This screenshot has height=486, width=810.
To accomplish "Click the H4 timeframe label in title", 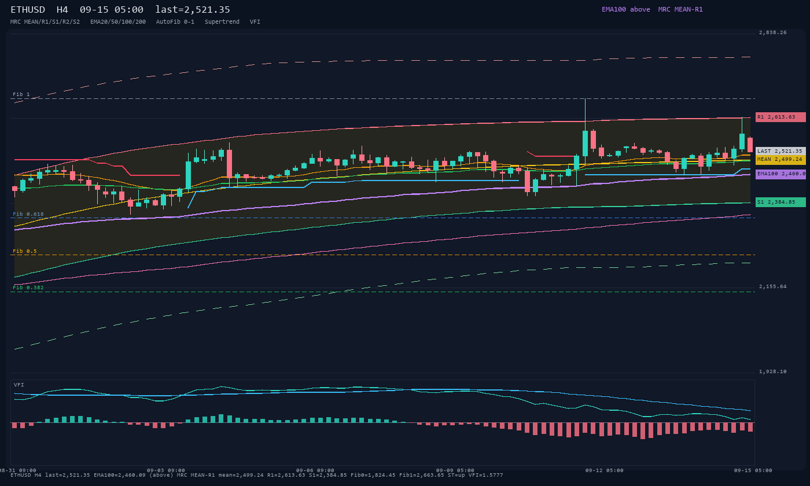I will tap(62, 10).
